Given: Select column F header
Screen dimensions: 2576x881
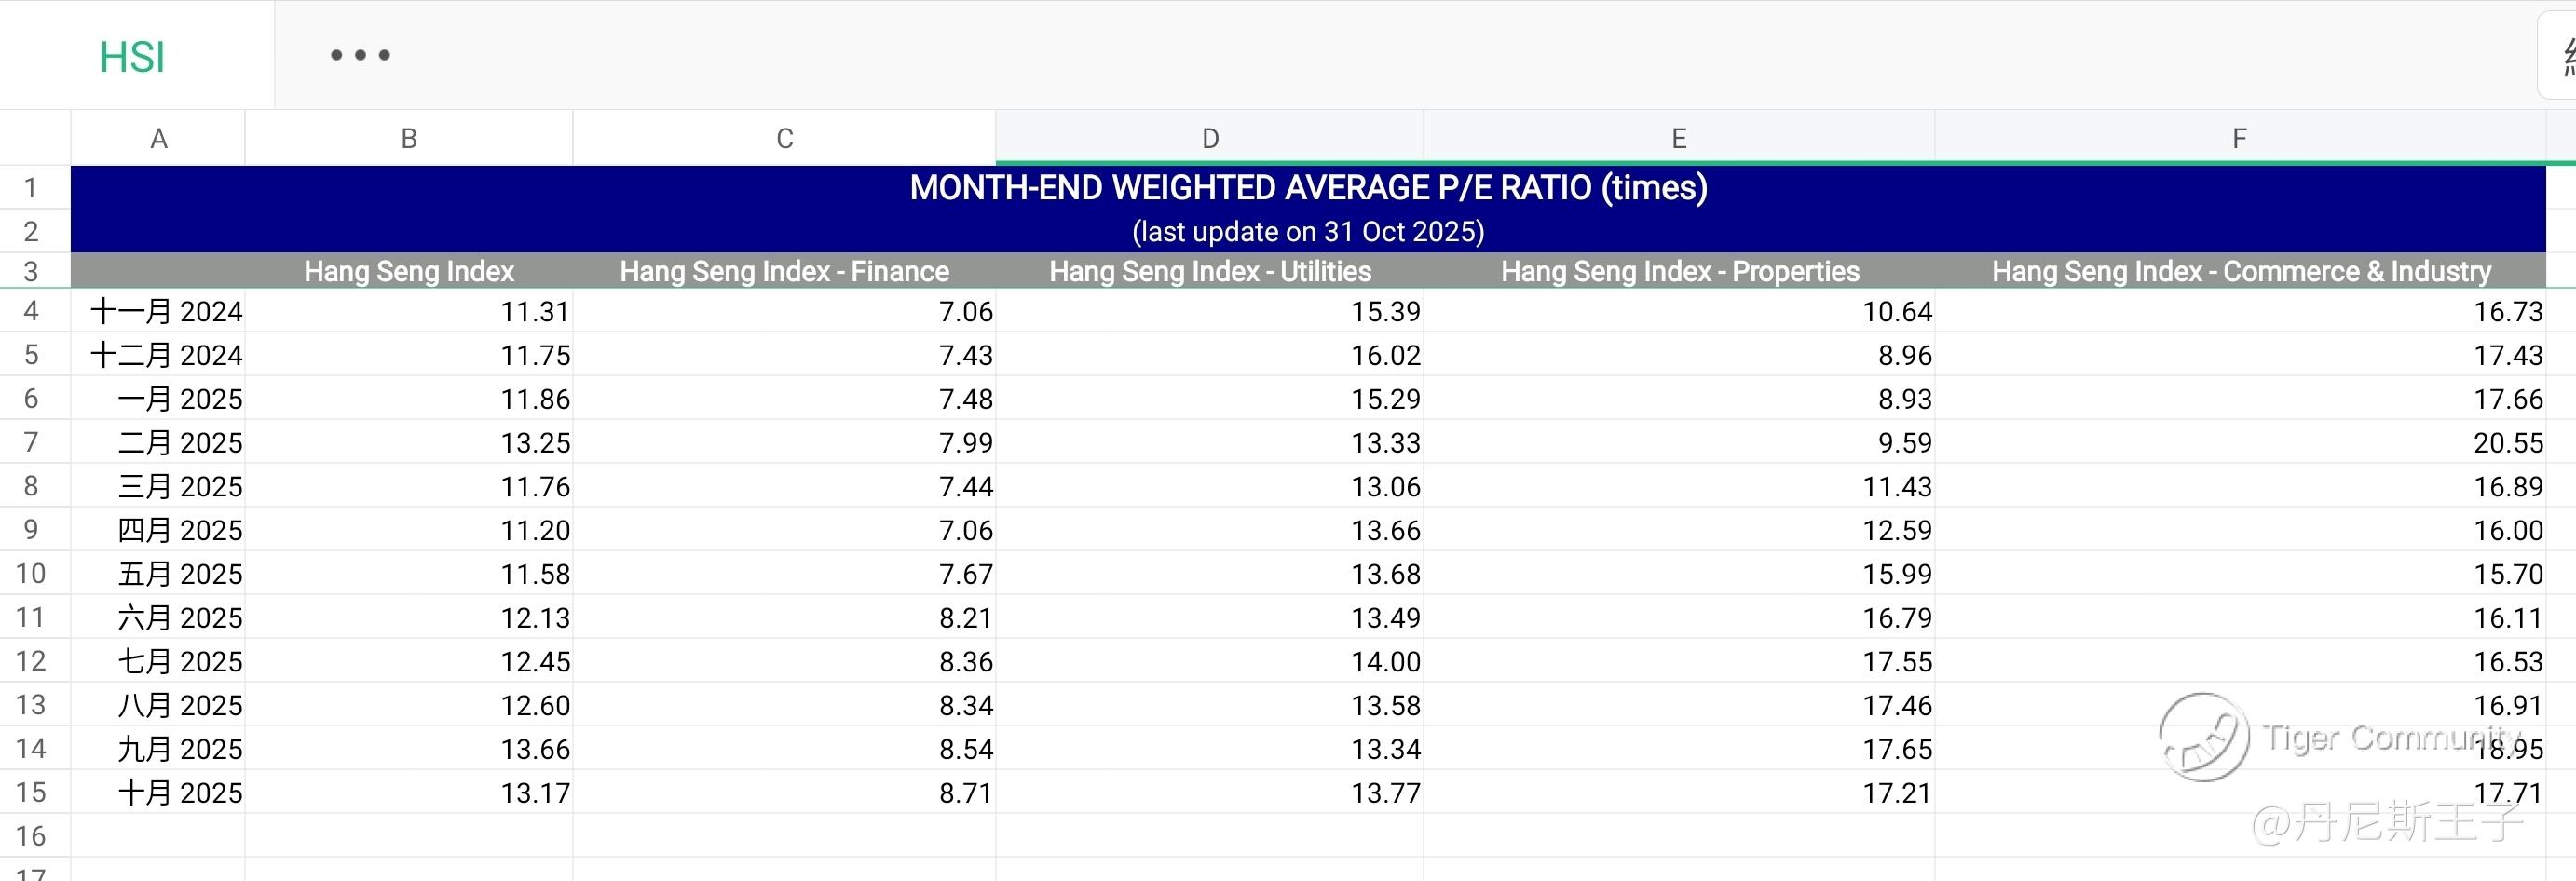Looking at the screenshot, I should [x=2239, y=139].
